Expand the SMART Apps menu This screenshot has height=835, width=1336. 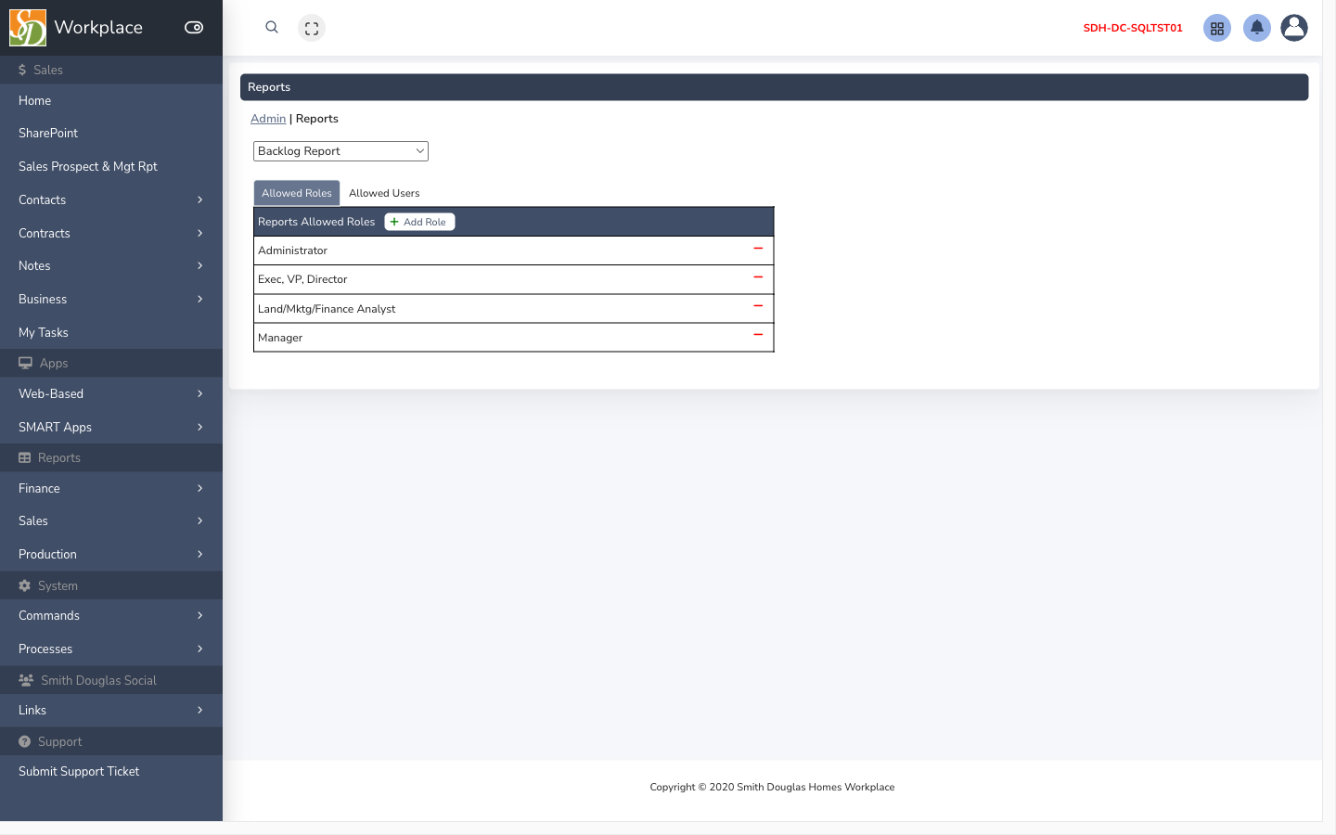pyautogui.click(x=111, y=428)
